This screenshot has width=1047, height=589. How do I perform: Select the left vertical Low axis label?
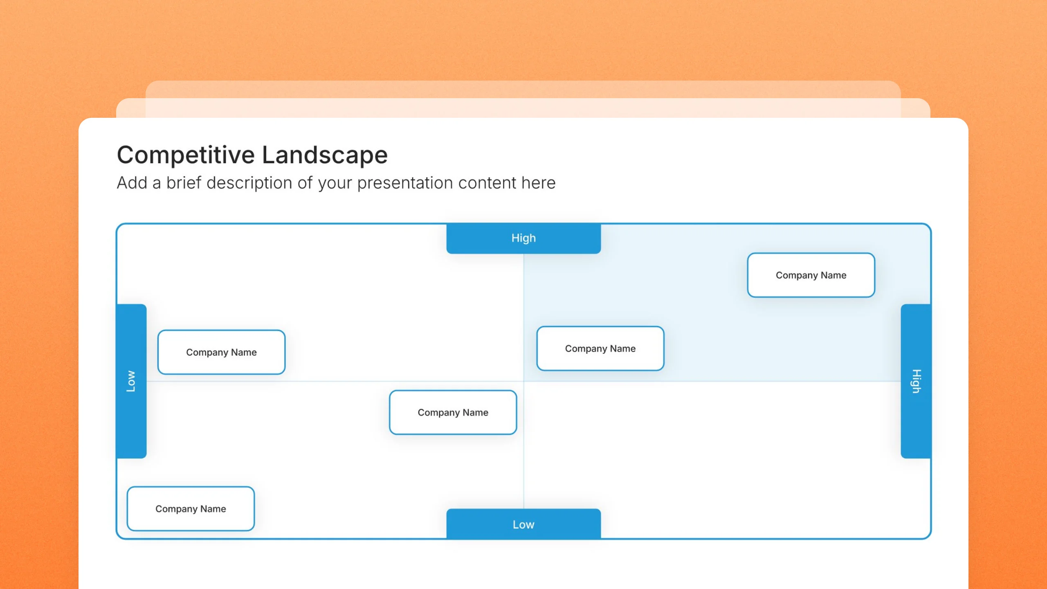pos(131,381)
